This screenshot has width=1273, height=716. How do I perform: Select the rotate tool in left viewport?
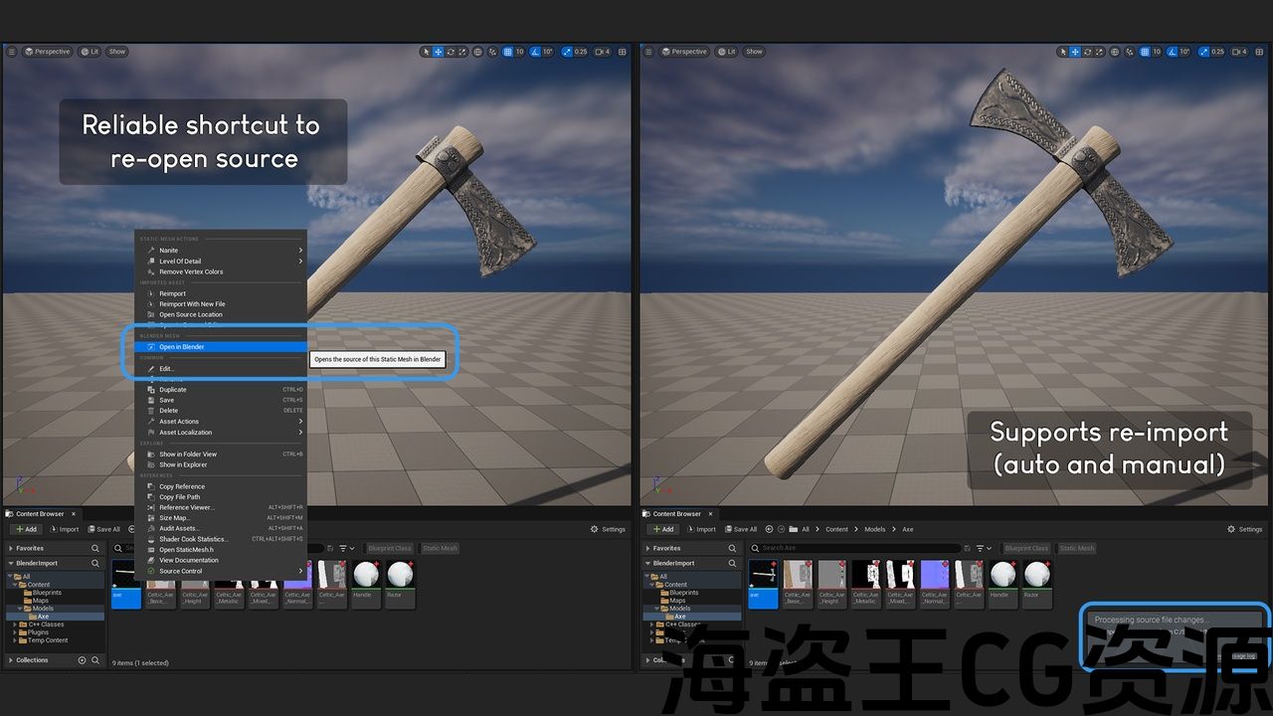coord(451,52)
